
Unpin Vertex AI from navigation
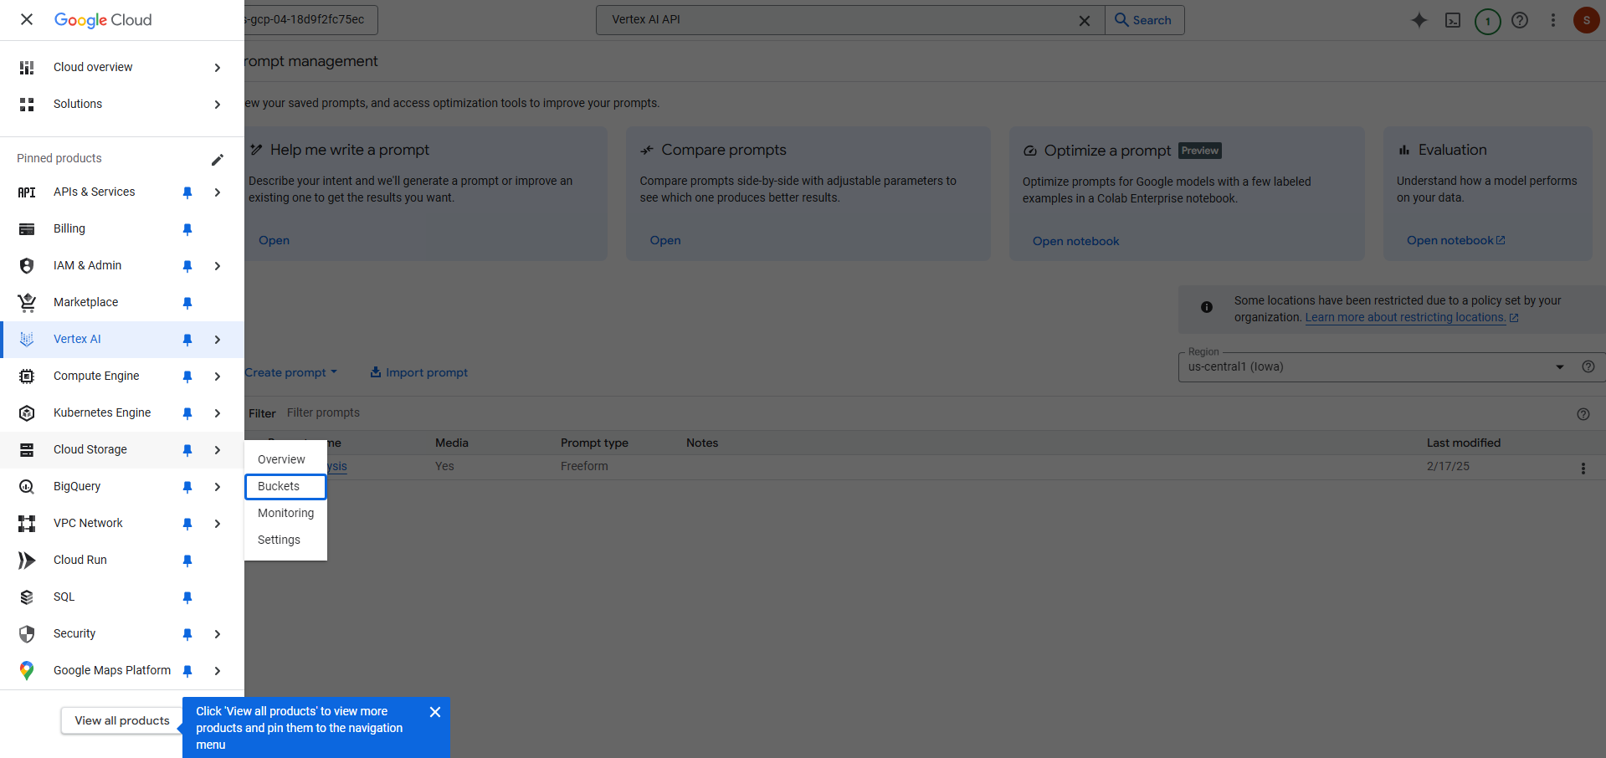(187, 340)
